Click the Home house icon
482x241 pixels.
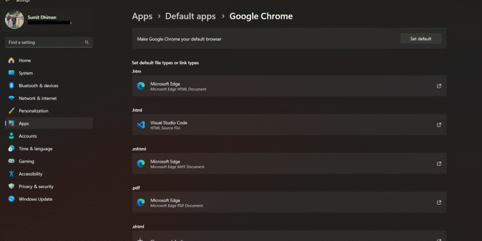[11, 60]
